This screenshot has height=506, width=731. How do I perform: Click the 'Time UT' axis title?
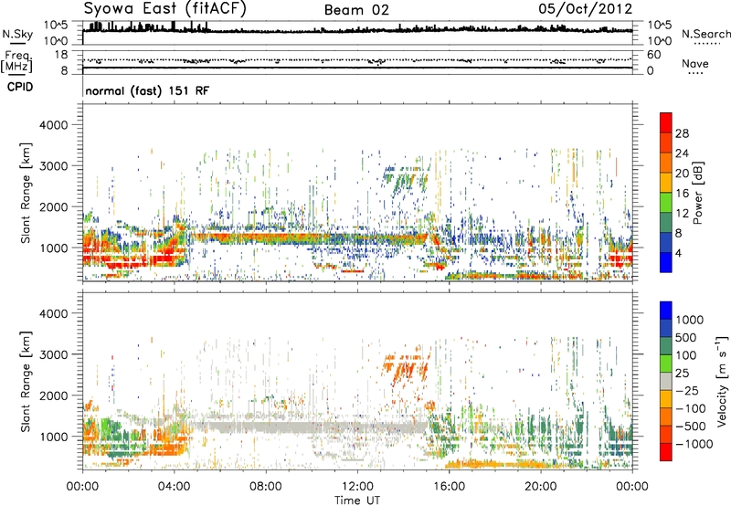357,501
